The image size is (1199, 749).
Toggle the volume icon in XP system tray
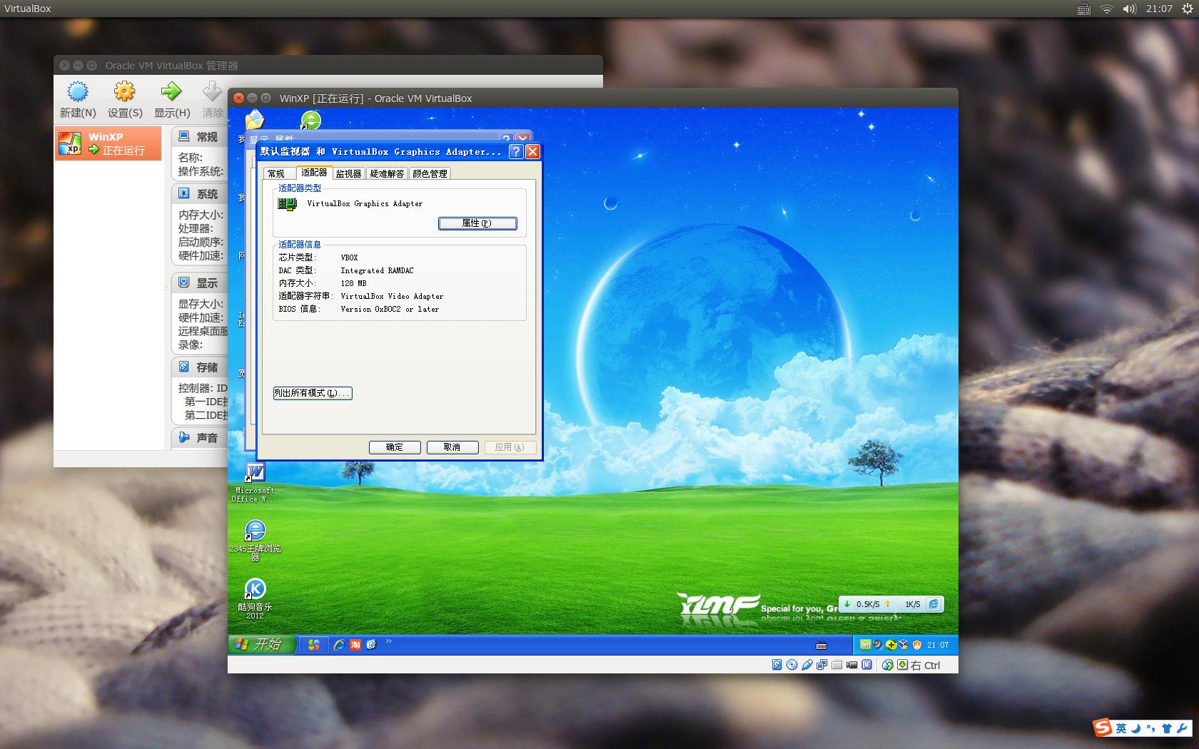coord(876,645)
